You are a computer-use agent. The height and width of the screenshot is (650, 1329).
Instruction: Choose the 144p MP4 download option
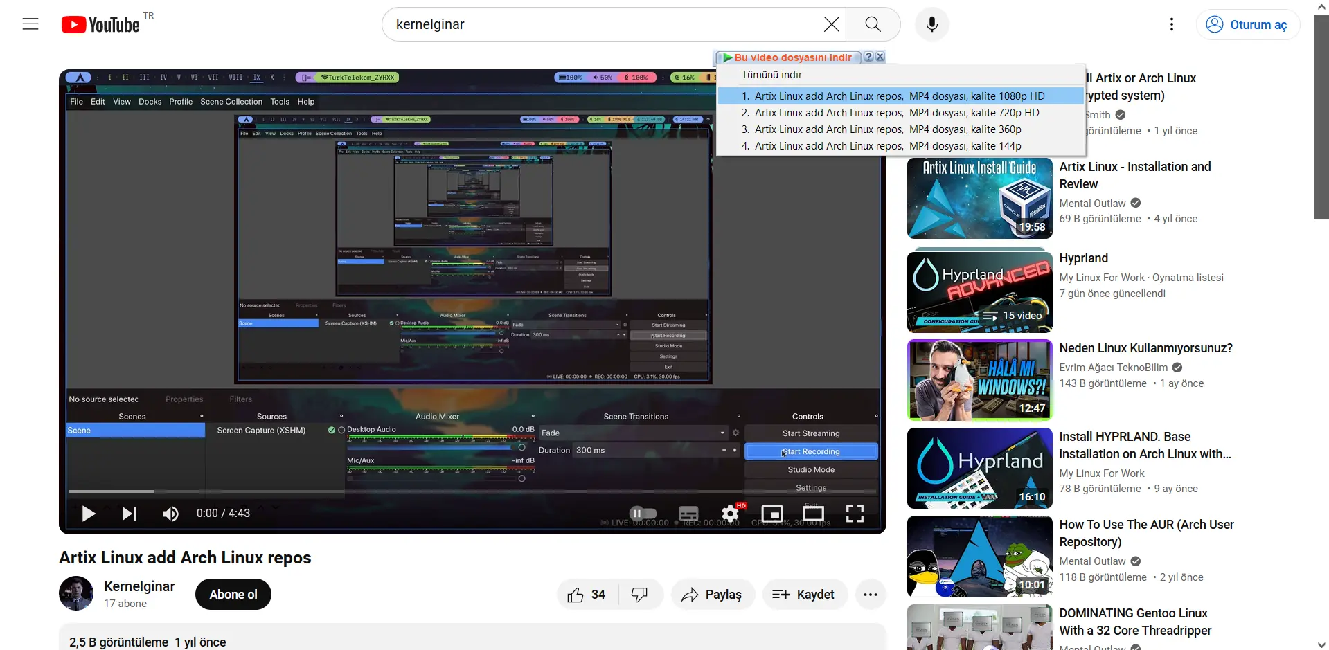coord(900,146)
